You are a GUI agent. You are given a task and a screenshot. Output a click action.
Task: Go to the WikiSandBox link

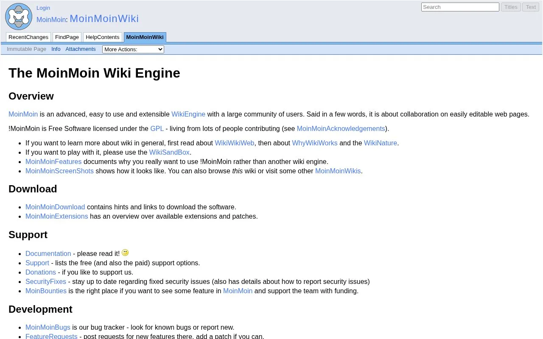169,152
